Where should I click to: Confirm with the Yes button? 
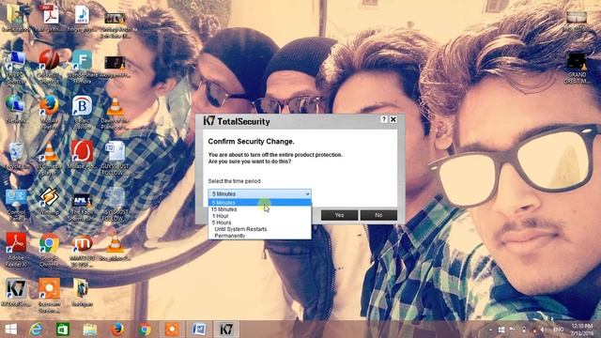(339, 215)
